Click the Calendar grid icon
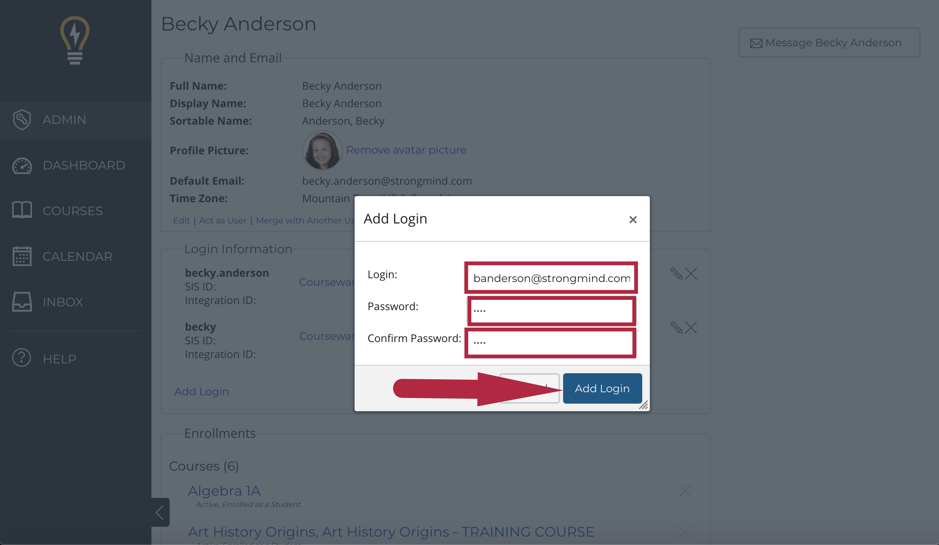The width and height of the screenshot is (939, 545). [x=22, y=256]
